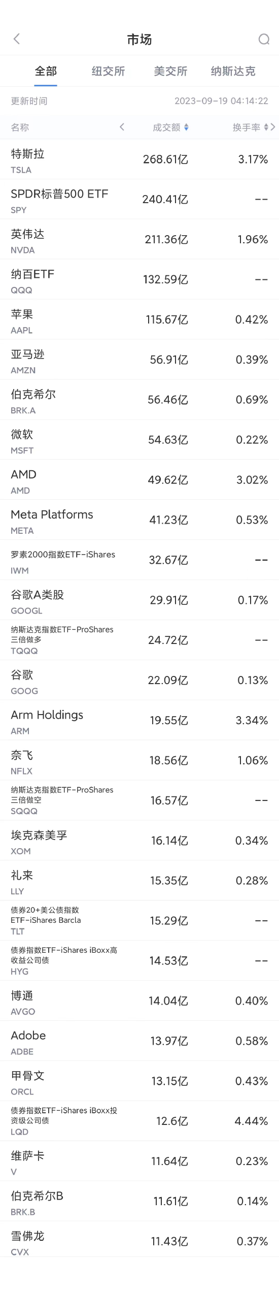Open the 苹果 AAPL stock row

tap(139, 320)
